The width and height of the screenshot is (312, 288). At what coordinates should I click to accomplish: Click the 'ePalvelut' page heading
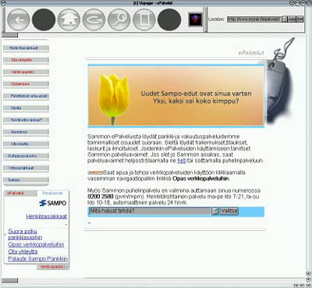pos(251,53)
